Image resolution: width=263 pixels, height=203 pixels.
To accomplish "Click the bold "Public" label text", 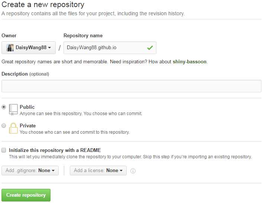I will (27, 107).
